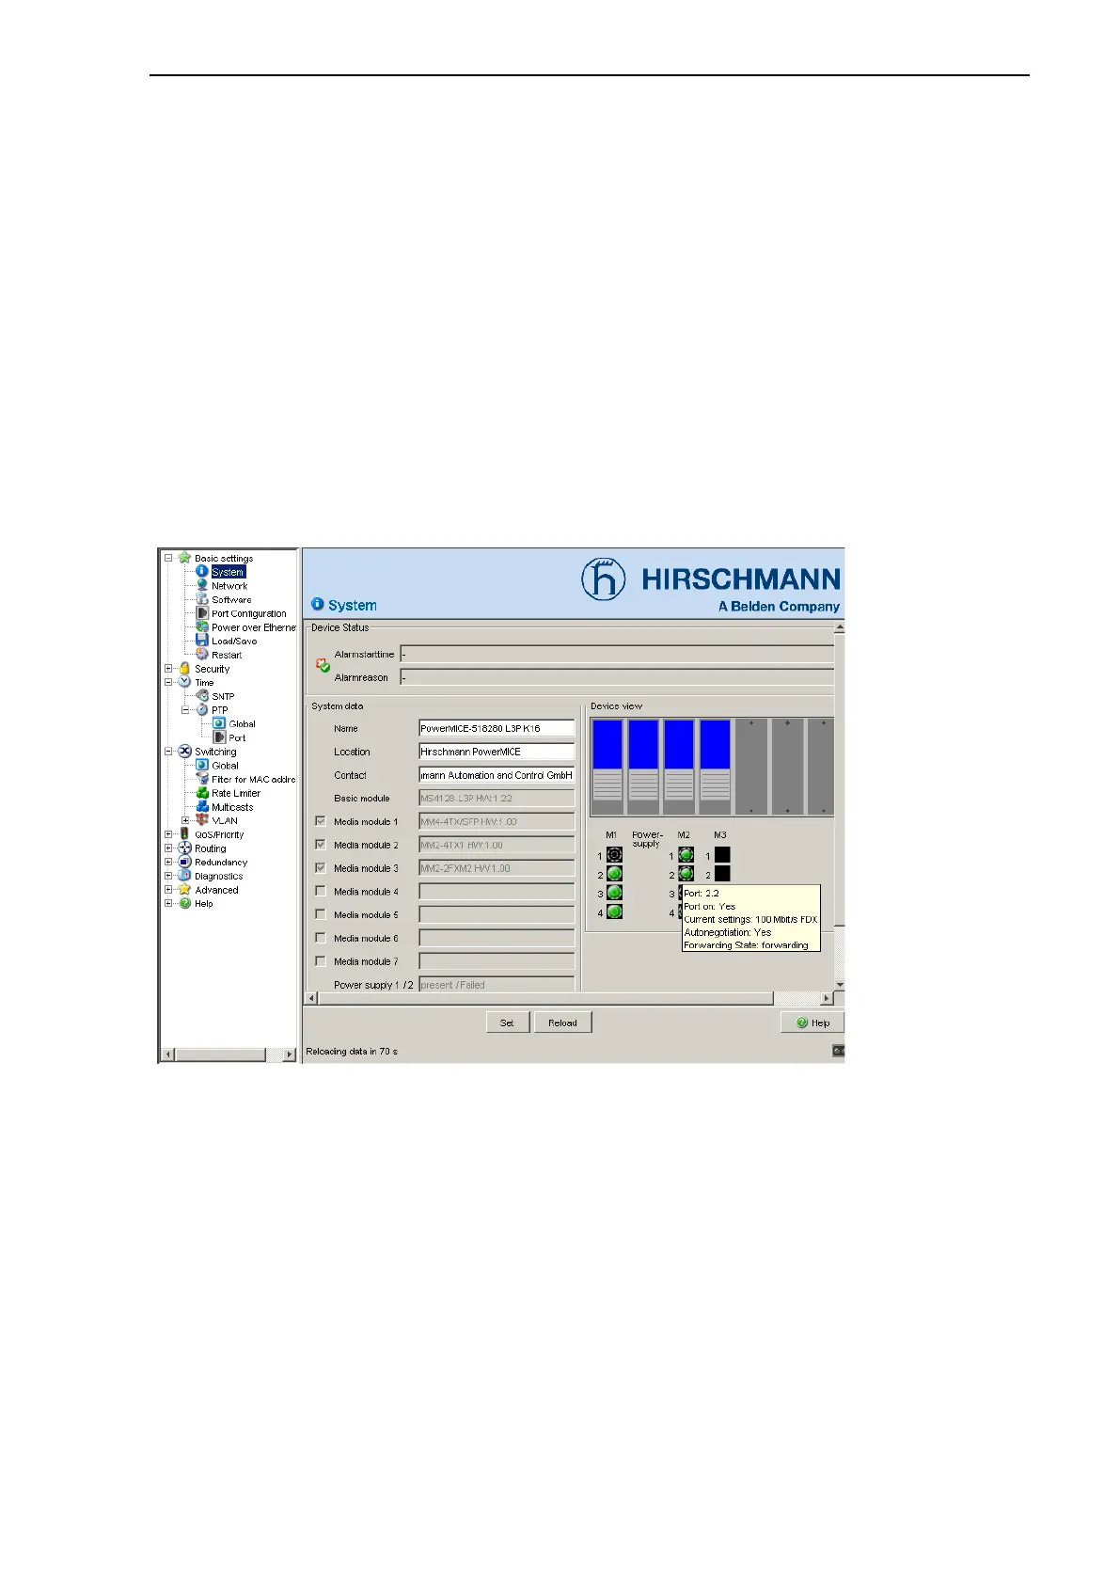
Task: Click the Redundancy icon in tree
Action: click(184, 862)
